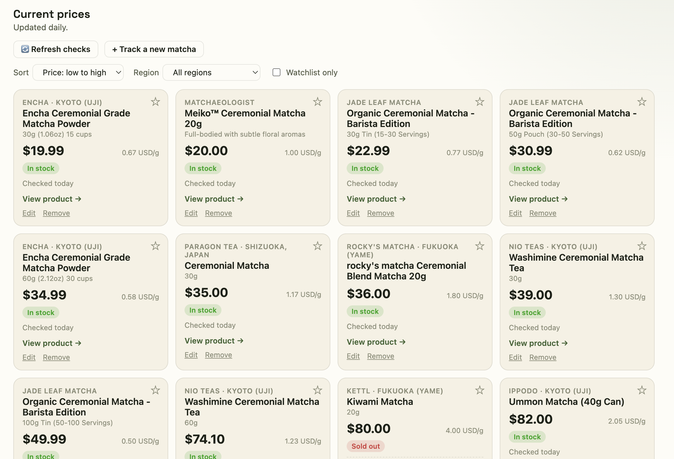Screen dimensions: 674x459
Task: Remove the Encha $34.99 entry
Action: click(x=56, y=357)
